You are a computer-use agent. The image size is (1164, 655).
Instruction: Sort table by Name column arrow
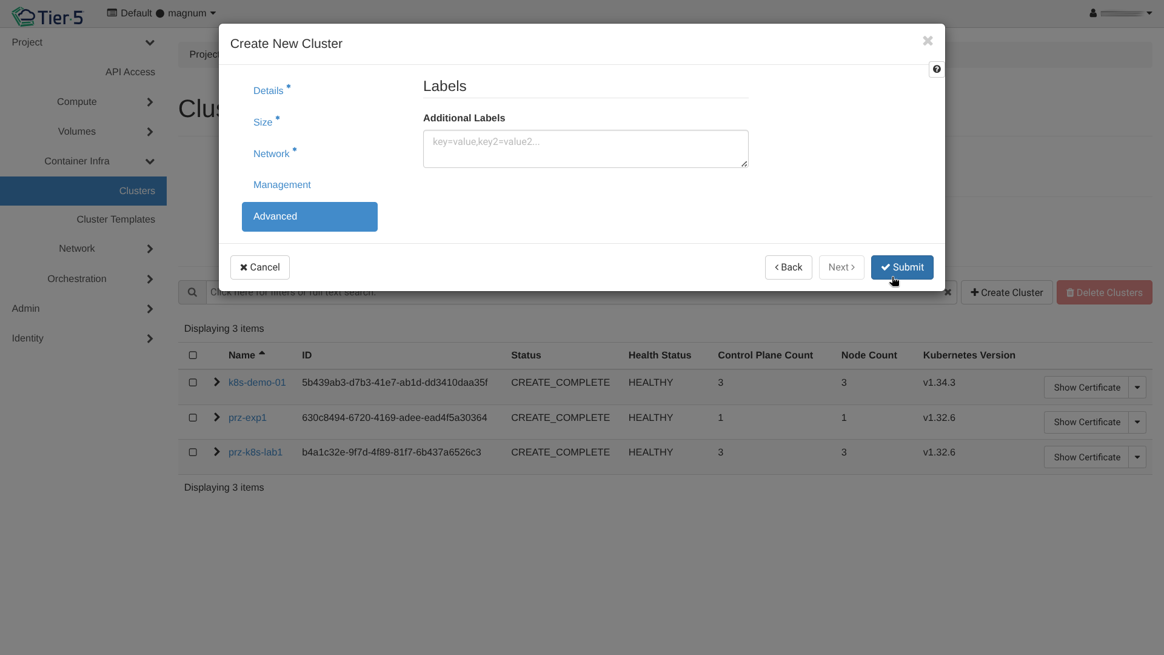pyautogui.click(x=262, y=353)
